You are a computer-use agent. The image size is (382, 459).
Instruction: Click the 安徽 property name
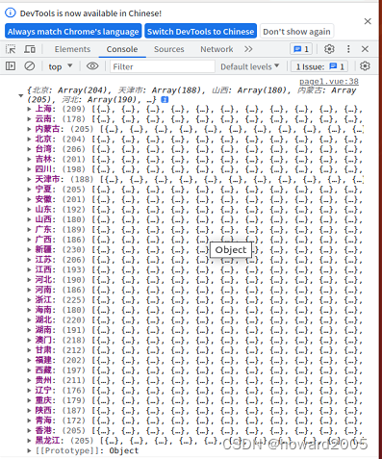43,199
